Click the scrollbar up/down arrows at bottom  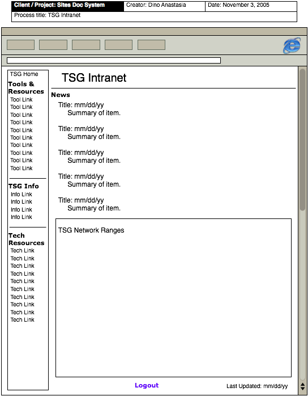pos(303,386)
